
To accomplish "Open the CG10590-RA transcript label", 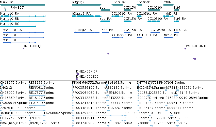I will 158,19.
